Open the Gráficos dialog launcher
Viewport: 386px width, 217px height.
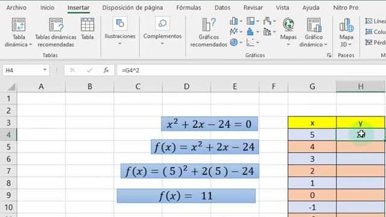(x=329, y=55)
